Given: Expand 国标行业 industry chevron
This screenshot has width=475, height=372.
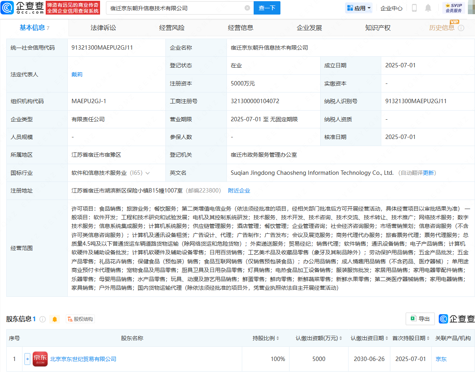Looking at the screenshot, I should [x=148, y=173].
